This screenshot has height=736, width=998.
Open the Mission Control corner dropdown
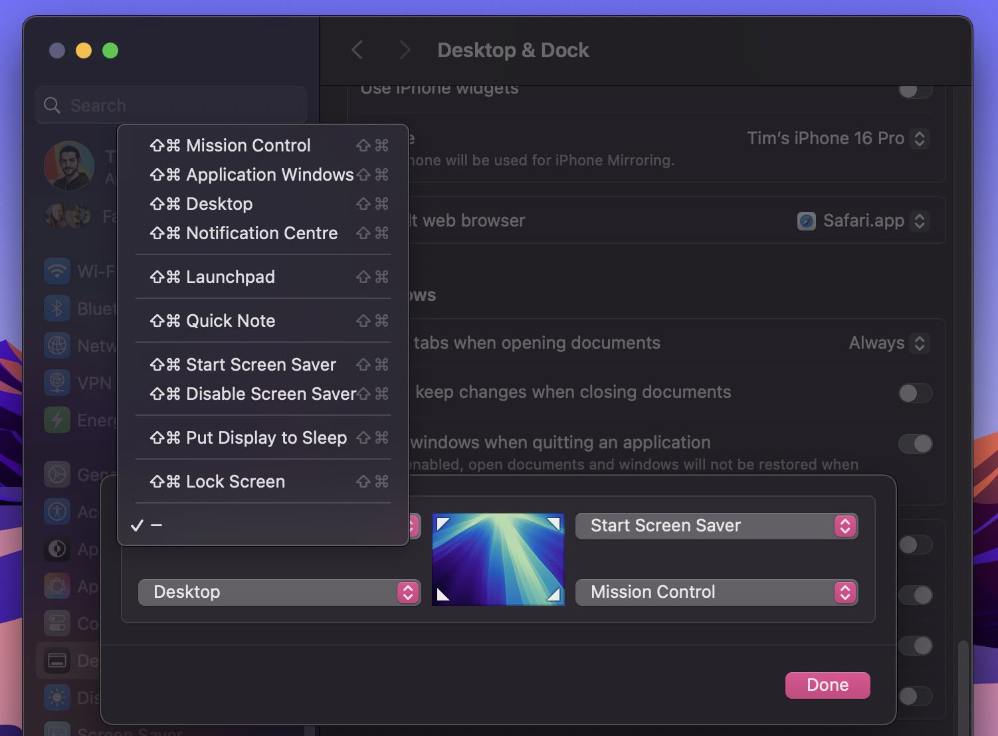(x=717, y=592)
